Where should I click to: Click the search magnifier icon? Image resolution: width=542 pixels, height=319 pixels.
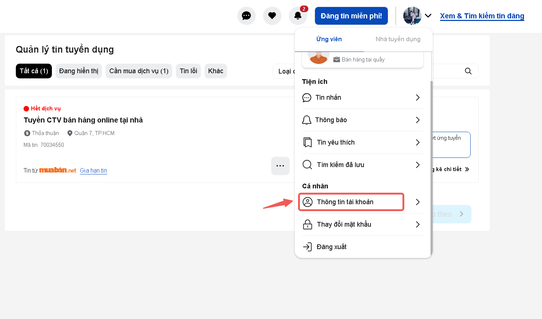468,71
